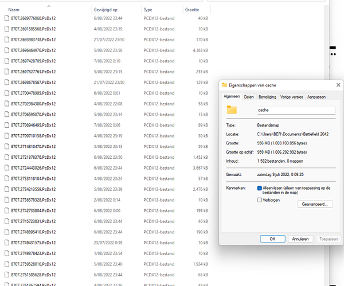Toggle the Alleen-lezen checkbox
Image resolution: width=344 pixels, height=286 pixels.
tap(259, 188)
